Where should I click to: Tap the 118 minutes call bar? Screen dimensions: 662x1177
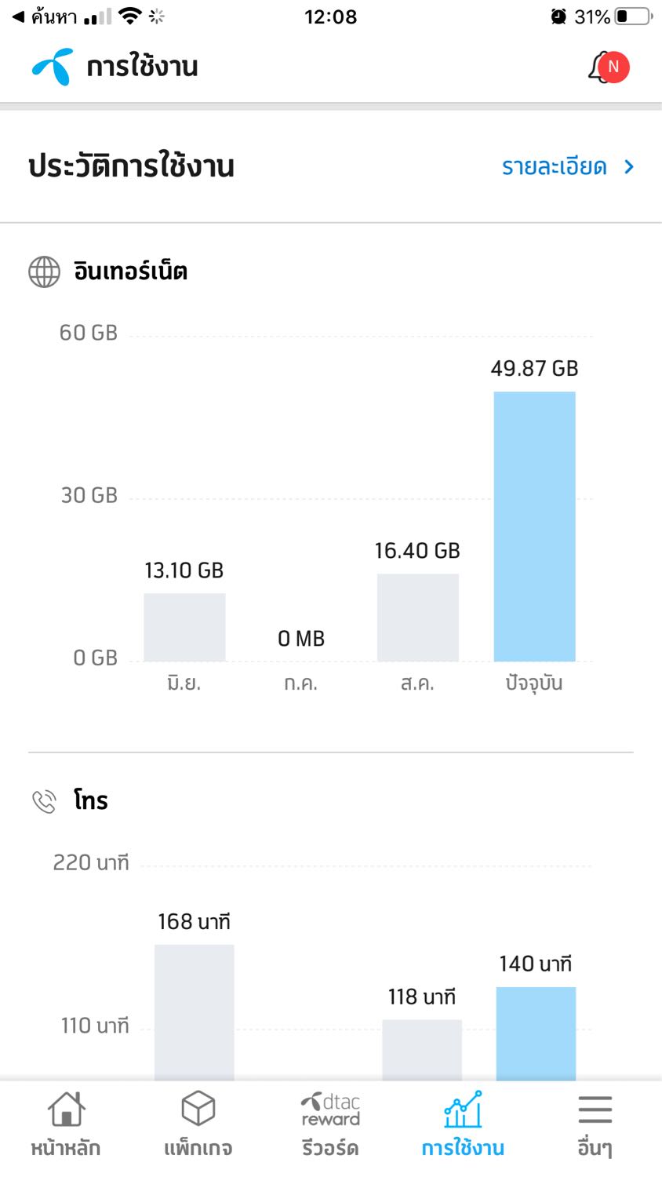[422, 1049]
